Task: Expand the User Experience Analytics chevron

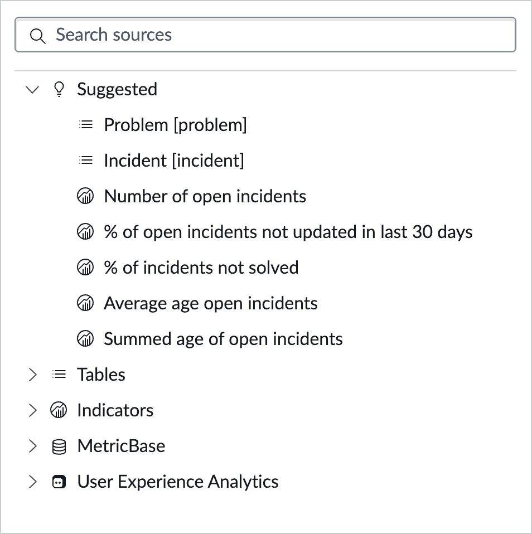Action: tap(33, 482)
